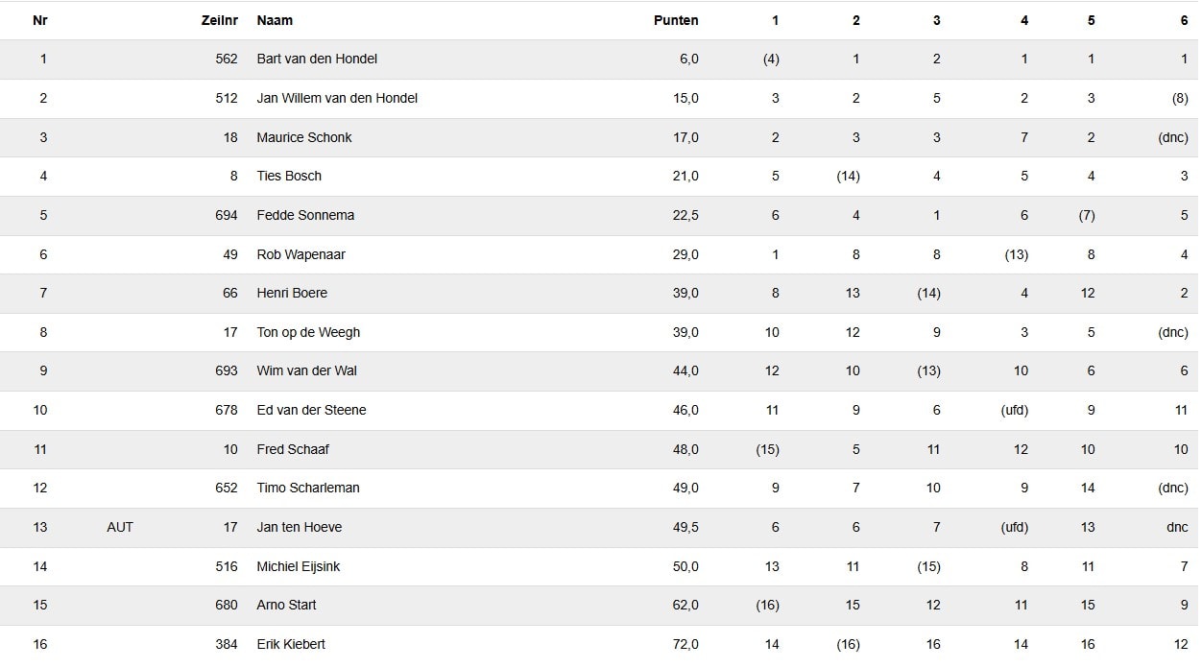
Task: Click the race 6 column header
Action: pyautogui.click(x=1184, y=20)
